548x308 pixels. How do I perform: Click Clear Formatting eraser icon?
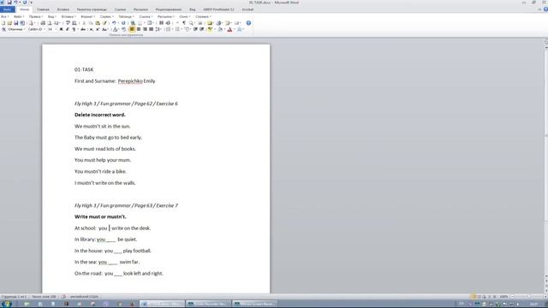(x=124, y=29)
